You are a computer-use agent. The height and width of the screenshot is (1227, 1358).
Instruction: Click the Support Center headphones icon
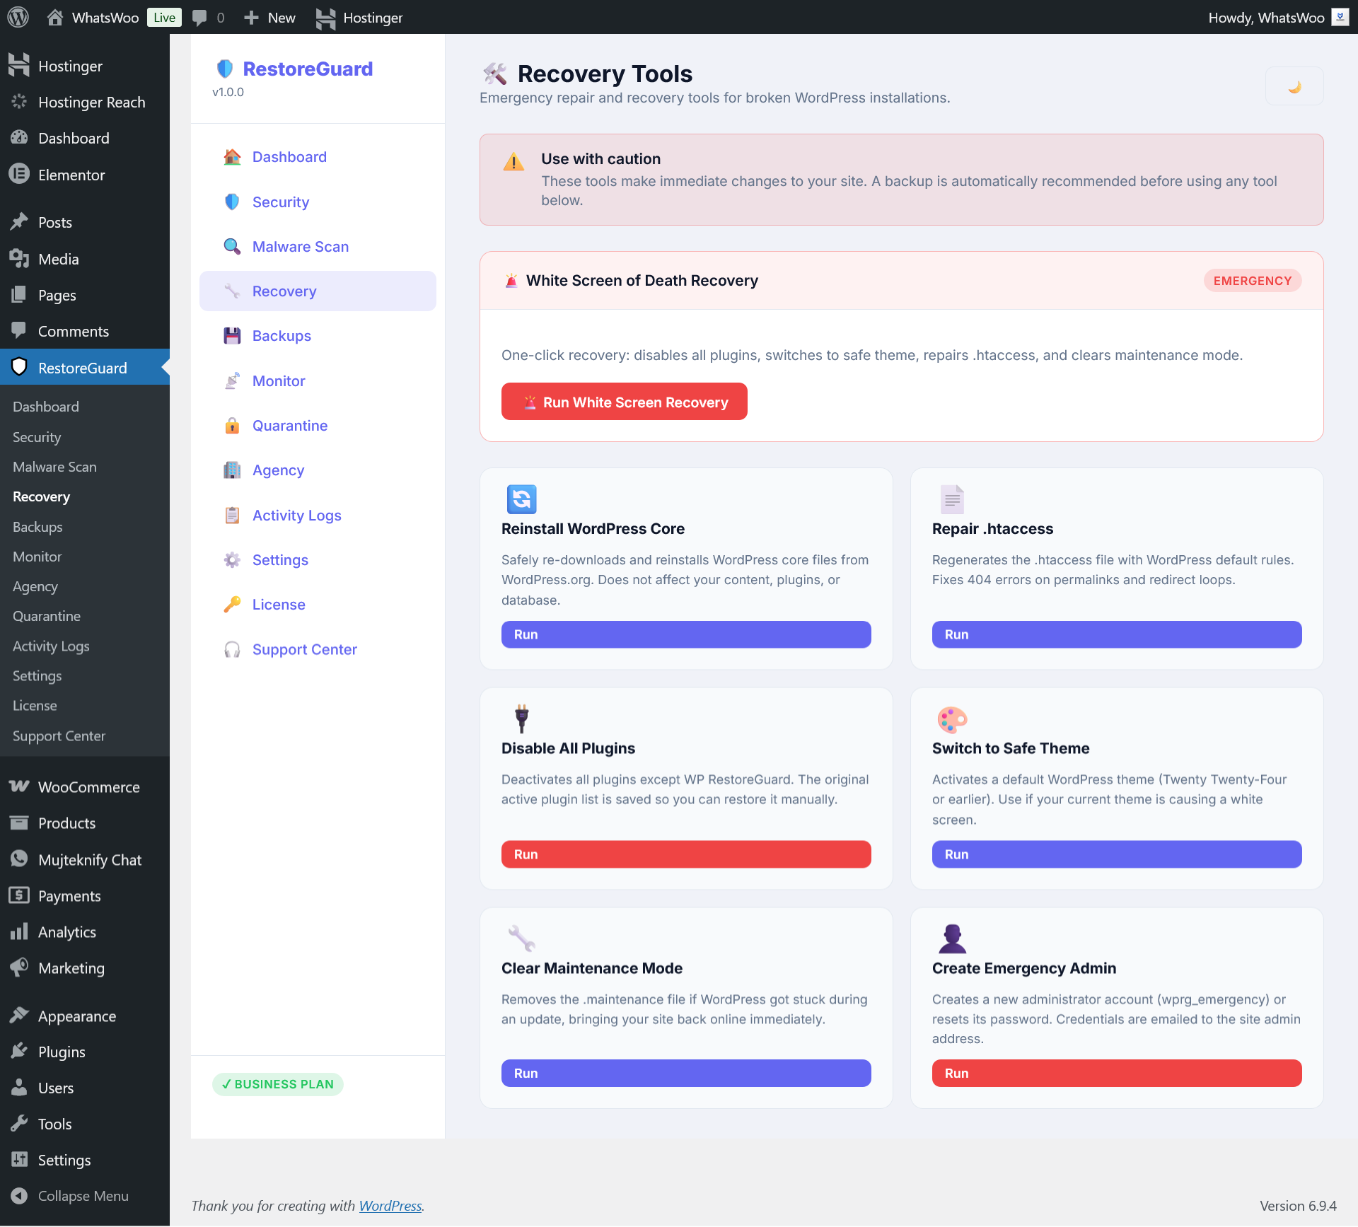pos(232,649)
